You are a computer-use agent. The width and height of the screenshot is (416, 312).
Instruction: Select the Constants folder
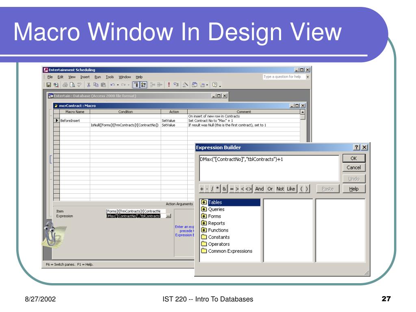215,237
